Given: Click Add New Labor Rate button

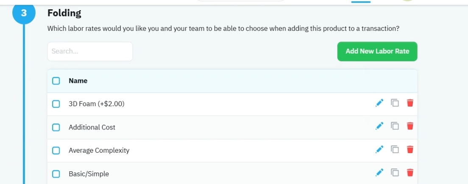Looking at the screenshot, I should [377, 51].
